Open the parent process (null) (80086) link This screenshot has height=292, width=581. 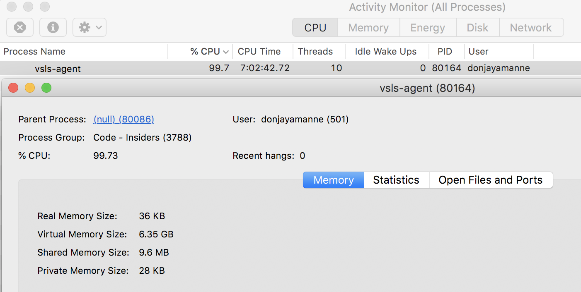coord(123,119)
